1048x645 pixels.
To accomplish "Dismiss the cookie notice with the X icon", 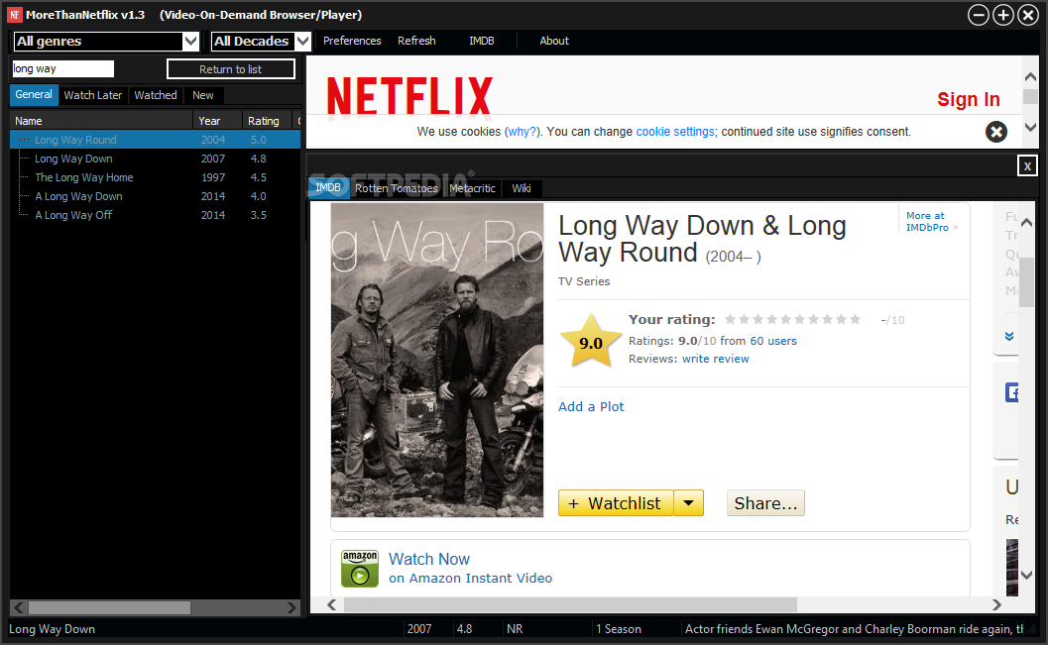I will (995, 132).
